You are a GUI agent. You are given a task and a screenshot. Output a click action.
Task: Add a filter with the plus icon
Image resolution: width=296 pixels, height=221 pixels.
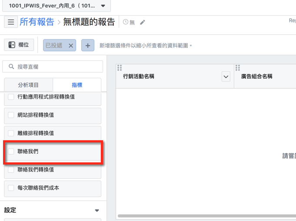pyautogui.click(x=88, y=45)
